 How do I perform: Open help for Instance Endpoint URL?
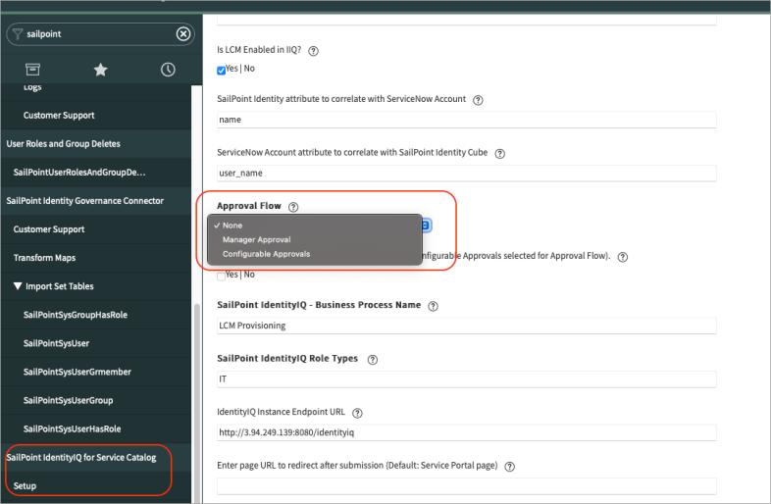tap(357, 414)
